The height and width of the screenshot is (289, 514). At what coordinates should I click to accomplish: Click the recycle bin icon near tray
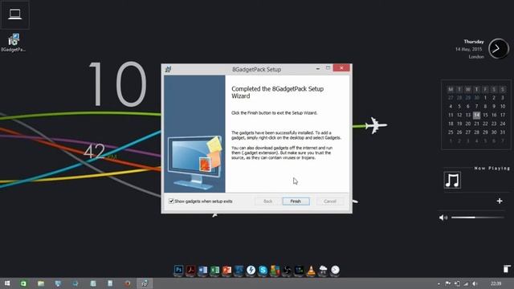(x=507, y=269)
